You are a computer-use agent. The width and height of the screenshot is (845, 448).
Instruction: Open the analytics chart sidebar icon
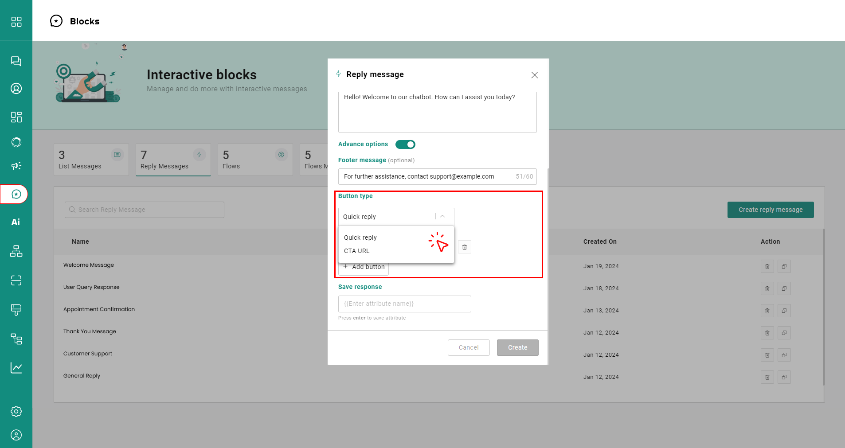tap(16, 368)
